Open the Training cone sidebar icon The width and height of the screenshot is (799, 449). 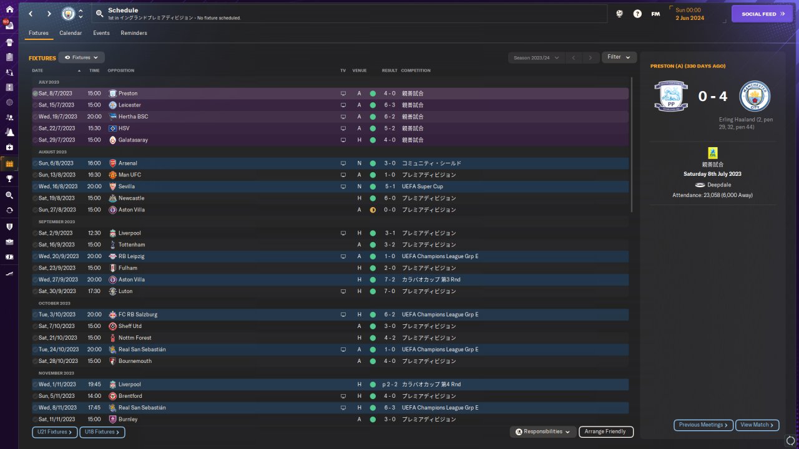tap(9, 132)
